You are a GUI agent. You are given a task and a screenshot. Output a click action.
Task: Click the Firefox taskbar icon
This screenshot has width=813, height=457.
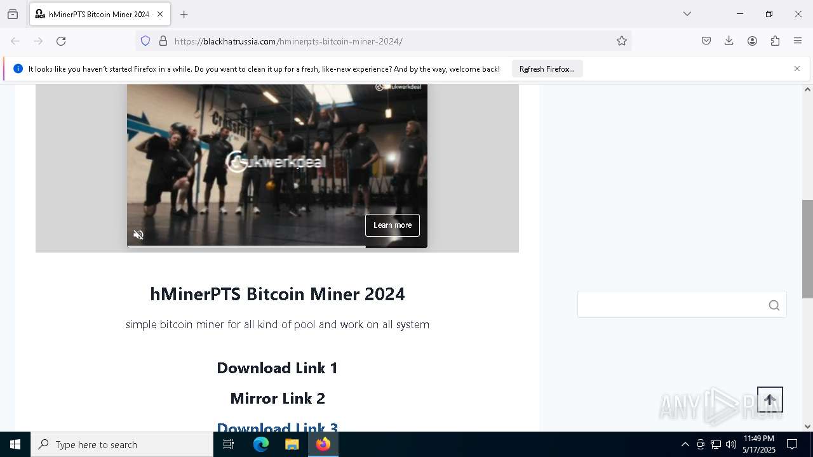point(323,444)
